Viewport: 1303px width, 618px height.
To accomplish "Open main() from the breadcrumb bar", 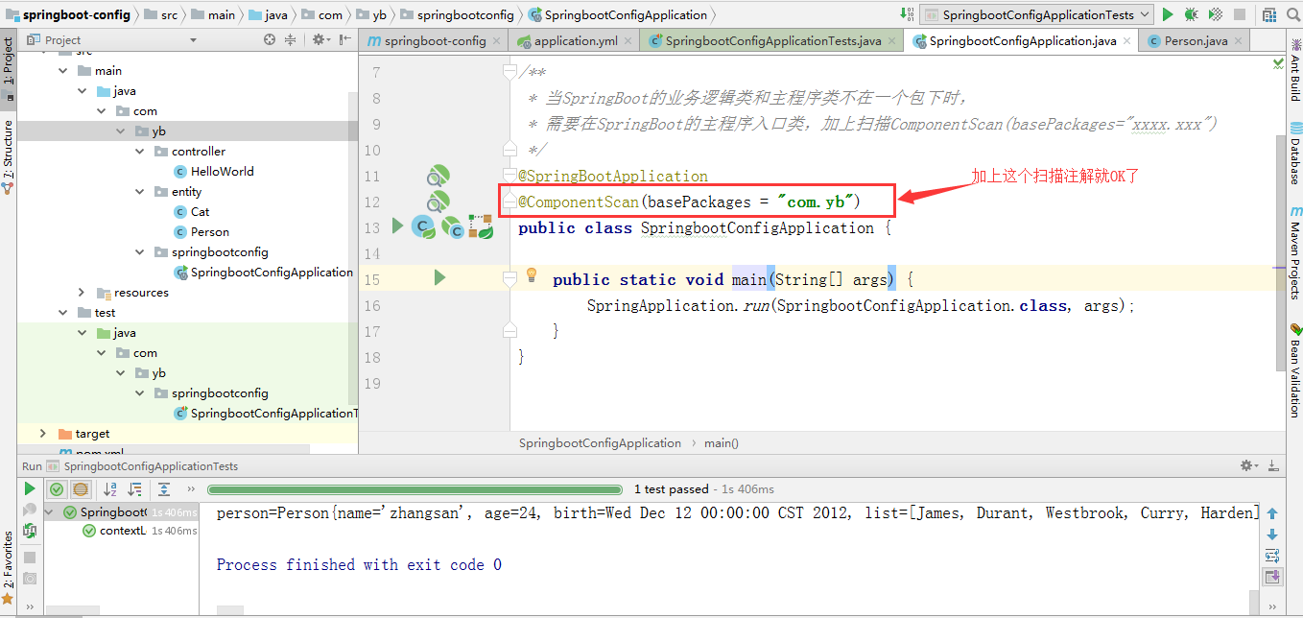I will click(722, 442).
